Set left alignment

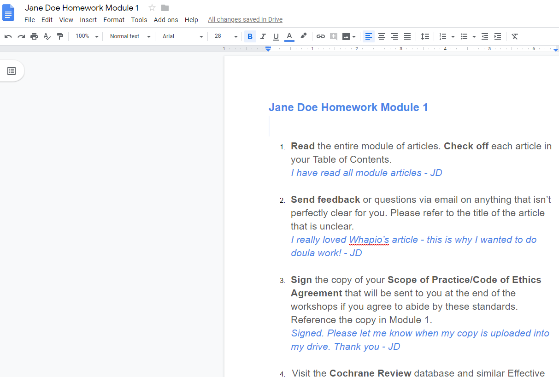click(369, 36)
